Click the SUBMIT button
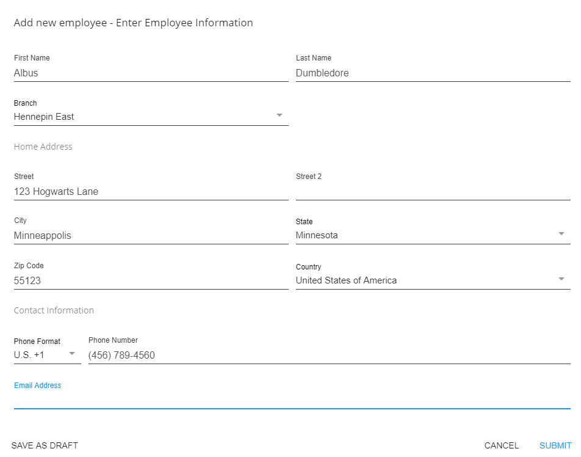Image resolution: width=581 pixels, height=457 pixels. tap(555, 445)
